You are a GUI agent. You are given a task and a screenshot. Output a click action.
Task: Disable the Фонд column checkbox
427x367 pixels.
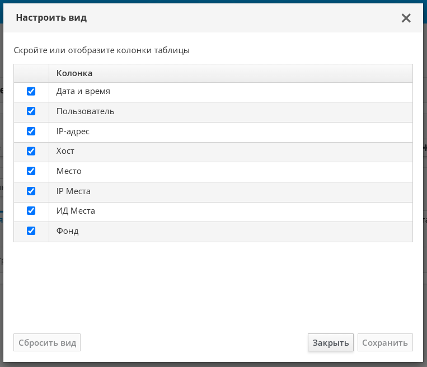[x=31, y=231]
